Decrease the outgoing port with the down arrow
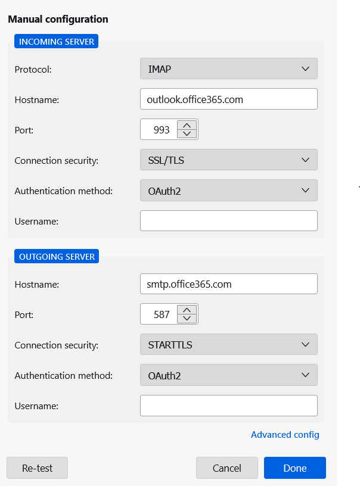 coord(187,319)
